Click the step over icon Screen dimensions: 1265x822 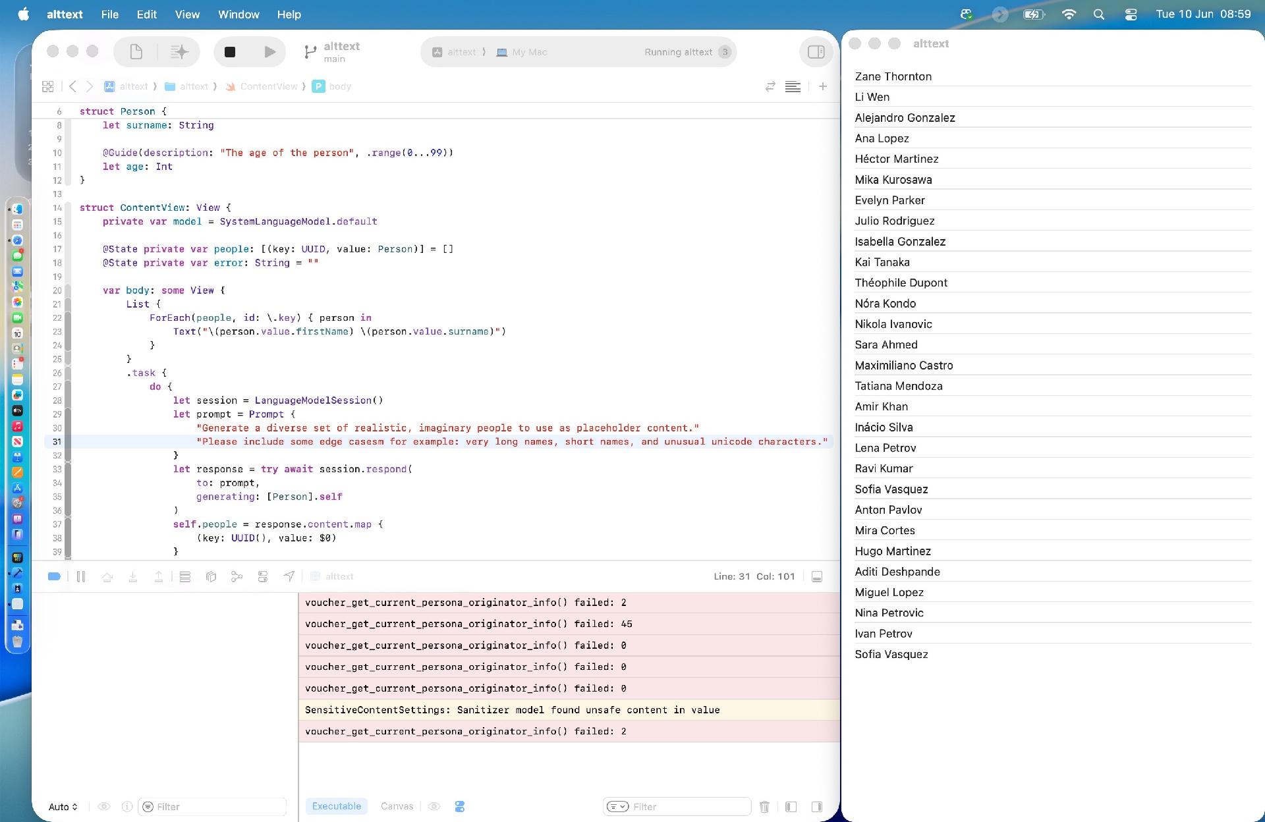point(107,576)
